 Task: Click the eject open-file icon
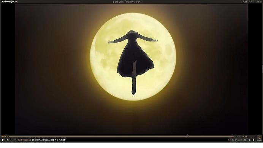click(x=250, y=140)
